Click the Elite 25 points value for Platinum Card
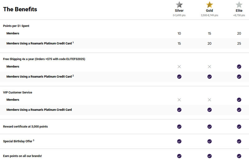 pos(239,43)
